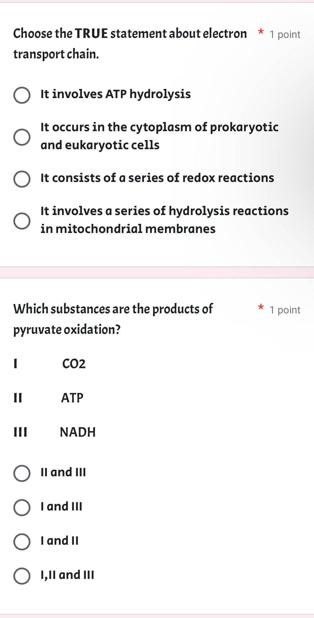Click the "CO2" list item text
This screenshot has height=618, width=314.
tap(74, 364)
